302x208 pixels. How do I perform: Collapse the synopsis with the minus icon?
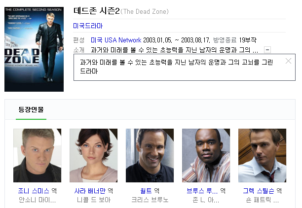pyautogui.click(x=267, y=50)
